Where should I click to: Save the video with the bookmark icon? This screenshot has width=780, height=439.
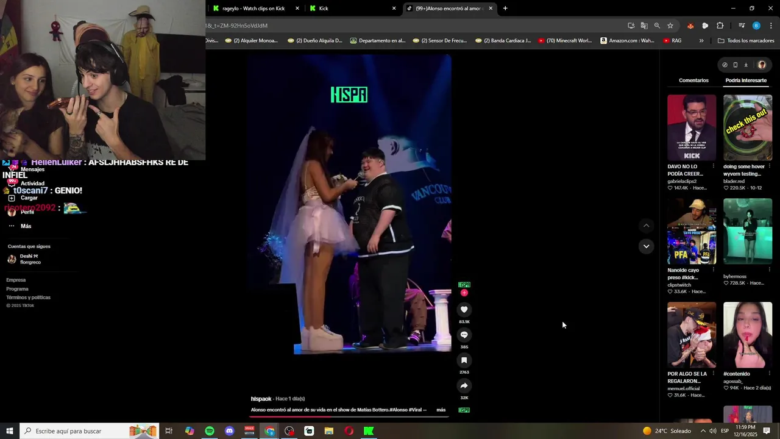(x=464, y=360)
